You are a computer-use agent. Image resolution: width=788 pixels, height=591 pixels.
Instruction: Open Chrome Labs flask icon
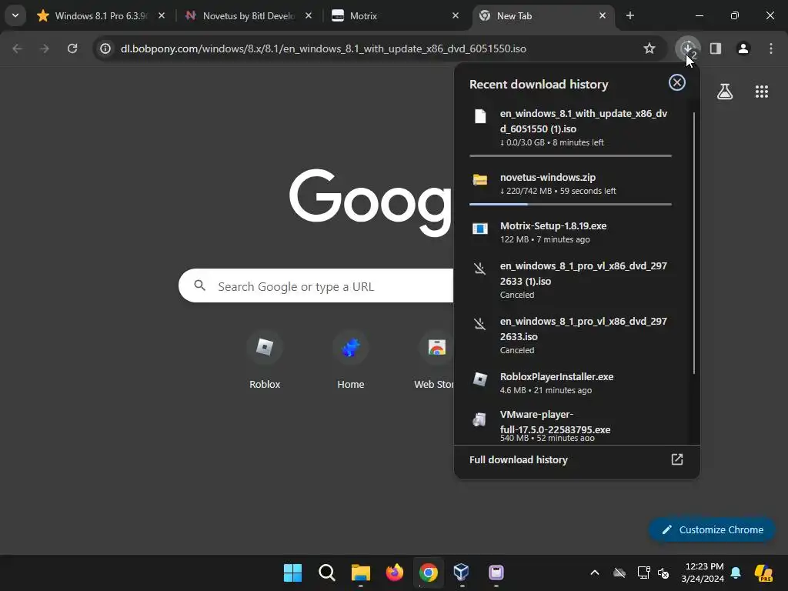[x=725, y=92]
